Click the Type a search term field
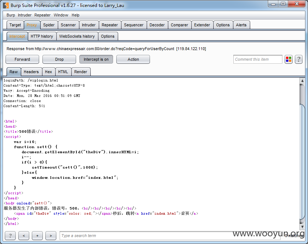The image size is (308, 244). (x=170, y=236)
